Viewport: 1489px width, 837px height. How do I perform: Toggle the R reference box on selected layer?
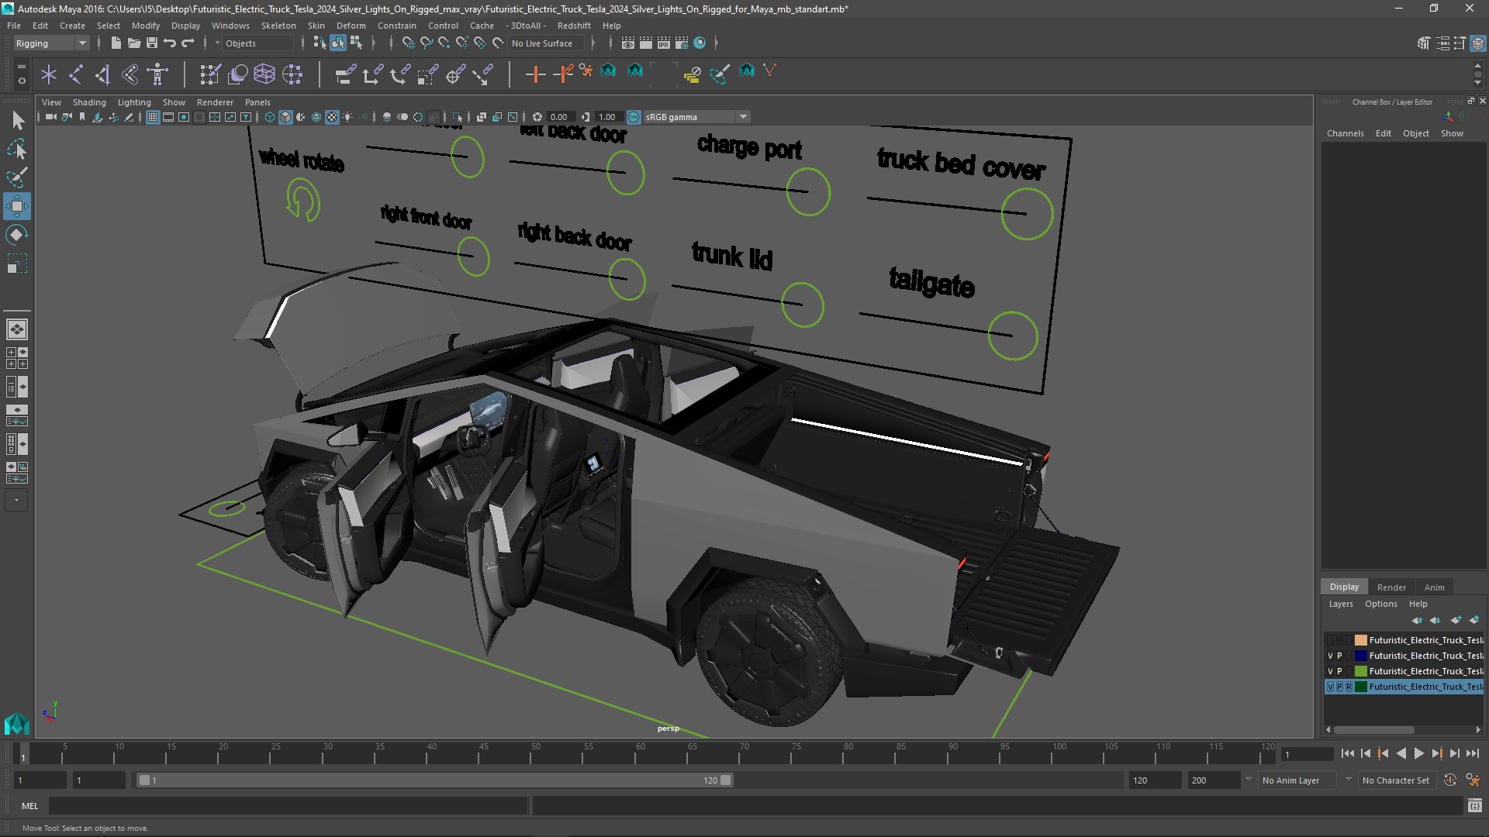tap(1349, 687)
